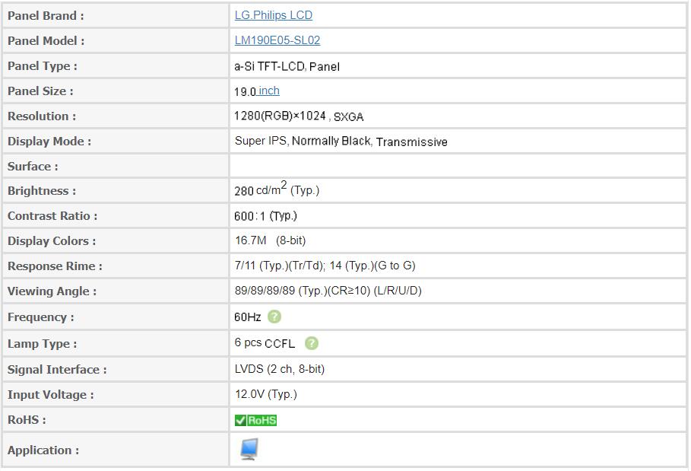The image size is (691, 471).
Task: Click the green RoHS badge
Action: point(255,420)
